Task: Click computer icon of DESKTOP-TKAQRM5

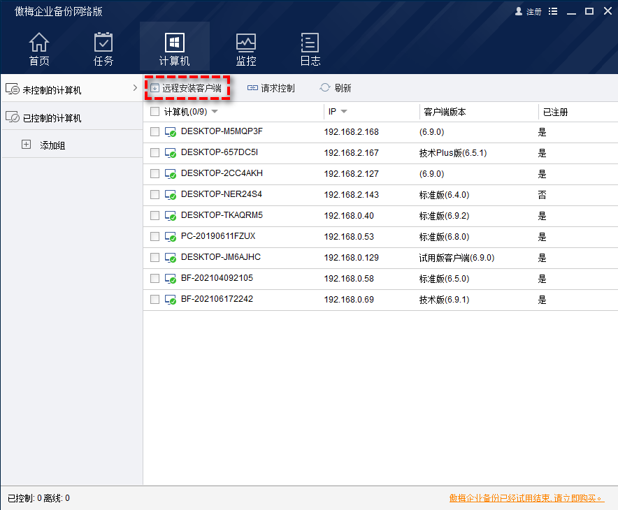Action: click(x=171, y=216)
